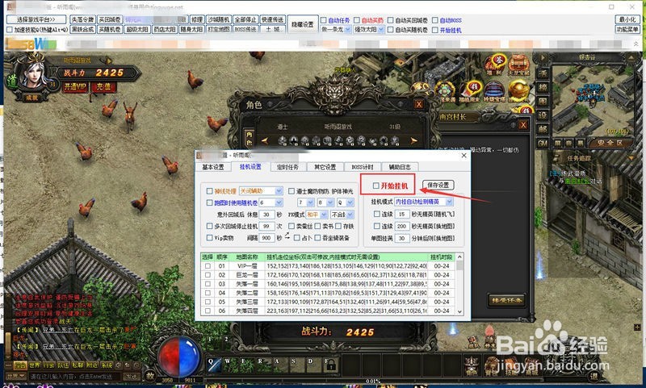Viewport: 646px width, 388px height.
Task: Open the dropdown below 自动任务 in toolbar
Action: pyautogui.click(x=336, y=29)
